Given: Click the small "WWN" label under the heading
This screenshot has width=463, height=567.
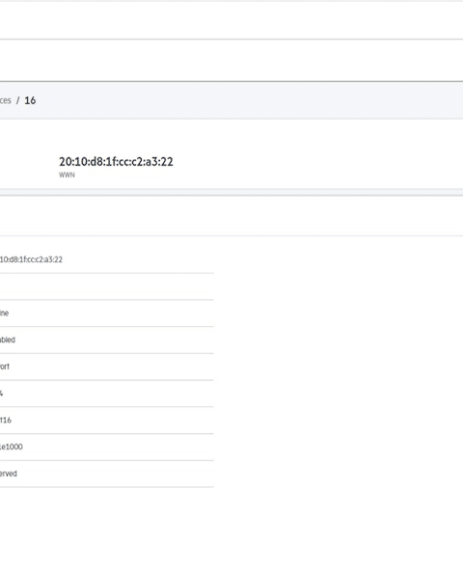Looking at the screenshot, I should 67,175.
